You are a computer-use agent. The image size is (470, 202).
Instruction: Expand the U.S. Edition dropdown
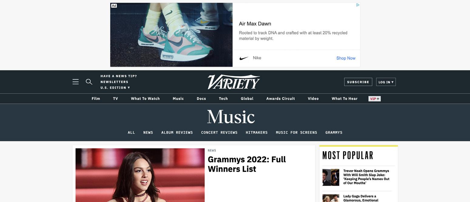tap(115, 88)
